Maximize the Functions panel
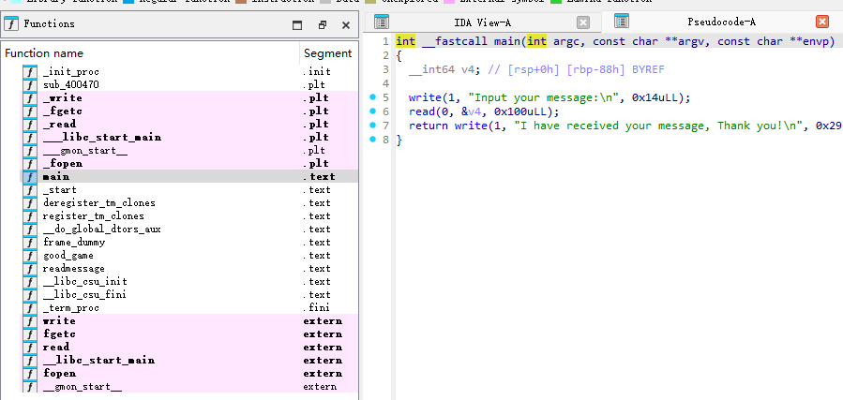Image resolution: width=843 pixels, height=400 pixels. point(297,25)
